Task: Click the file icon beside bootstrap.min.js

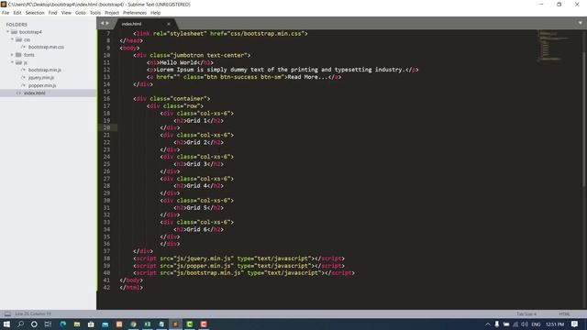Action: (x=23, y=70)
